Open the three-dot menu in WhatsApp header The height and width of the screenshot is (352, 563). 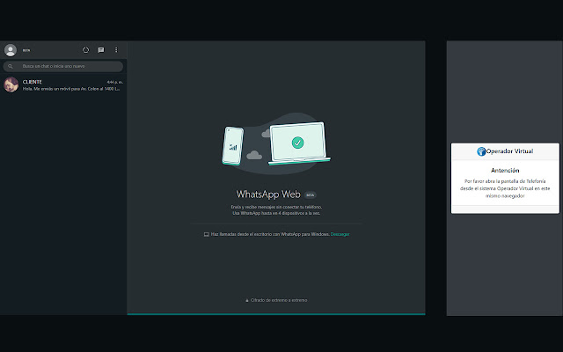(x=116, y=50)
